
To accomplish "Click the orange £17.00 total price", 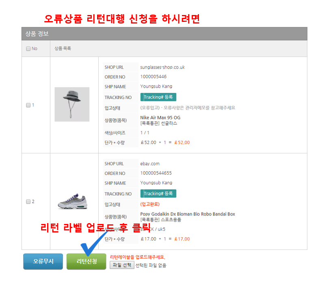I will 182,239.
